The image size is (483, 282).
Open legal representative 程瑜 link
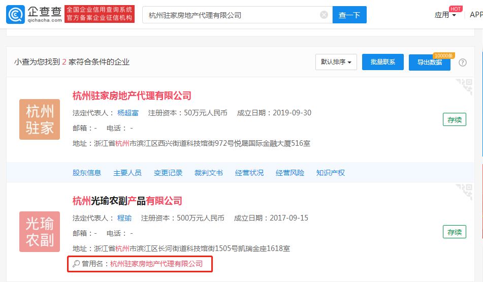124,218
